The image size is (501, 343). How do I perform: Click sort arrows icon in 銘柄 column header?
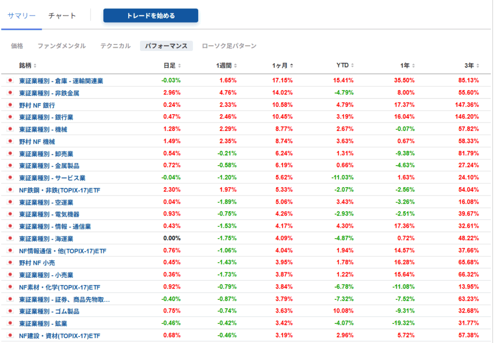(35, 66)
